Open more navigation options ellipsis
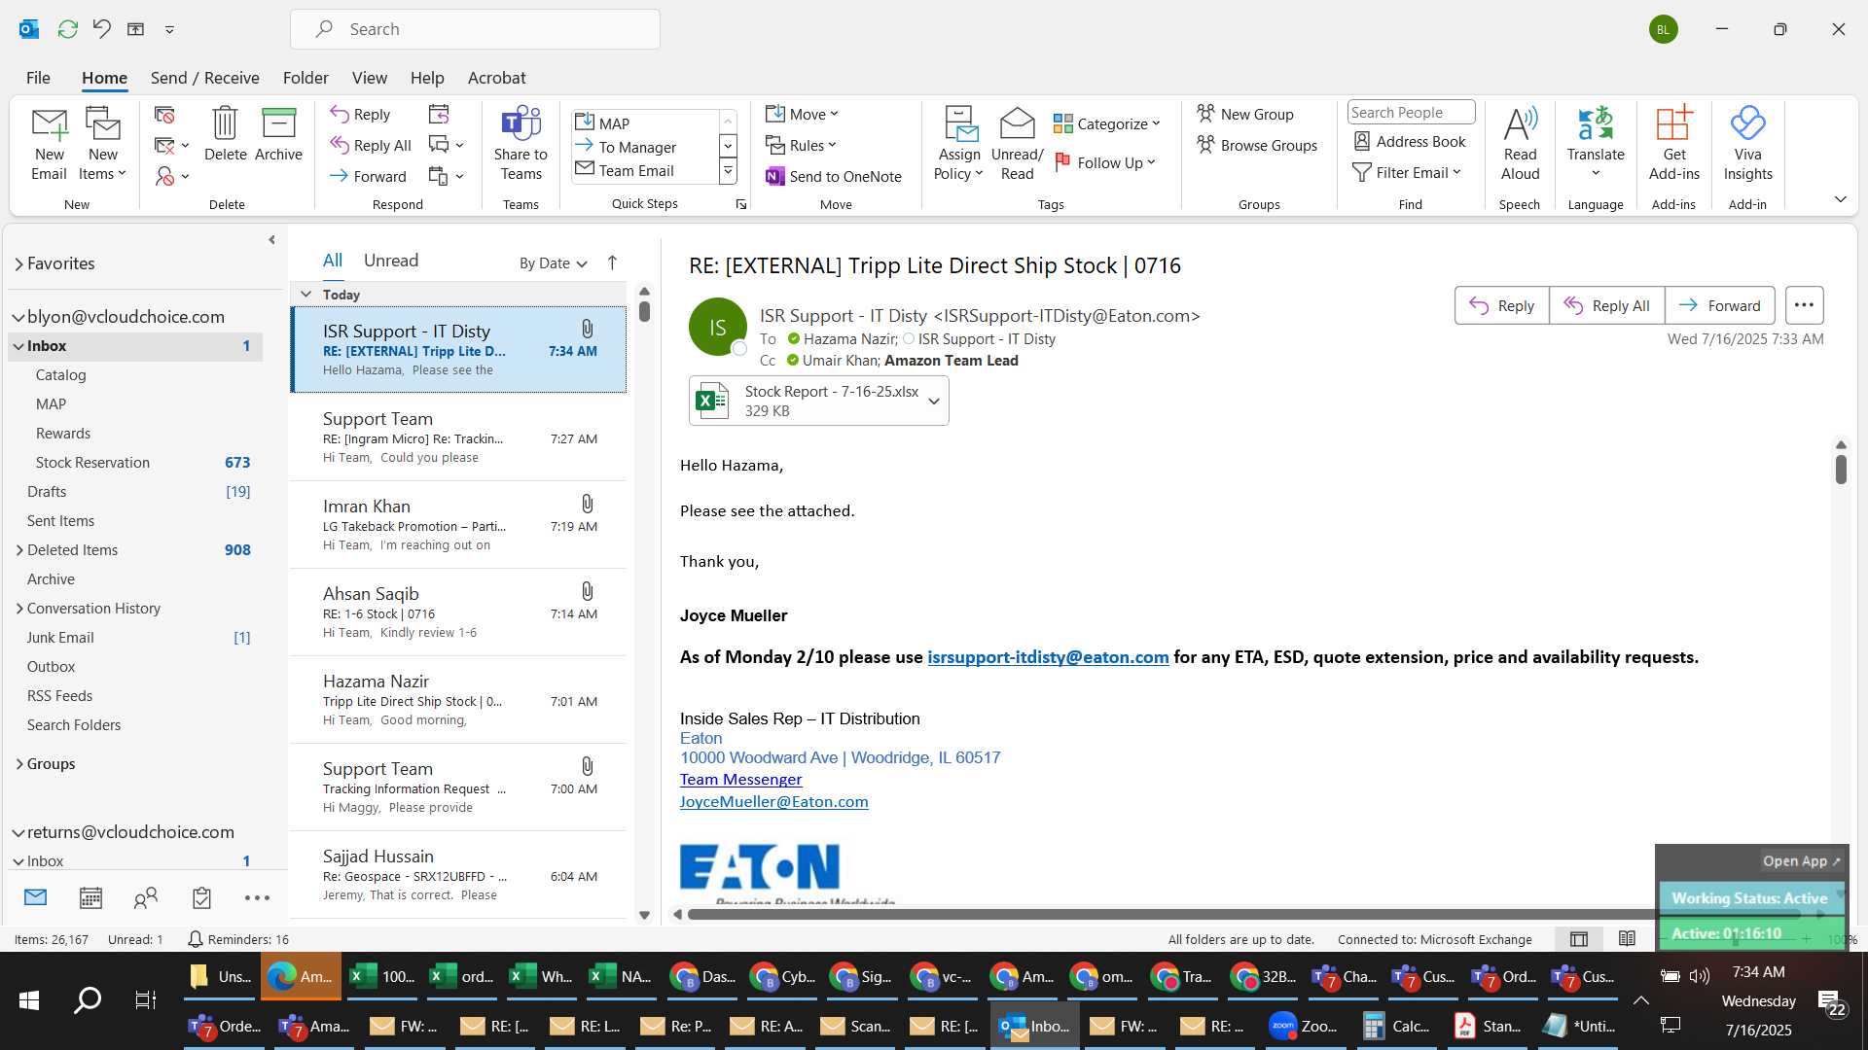 [257, 898]
